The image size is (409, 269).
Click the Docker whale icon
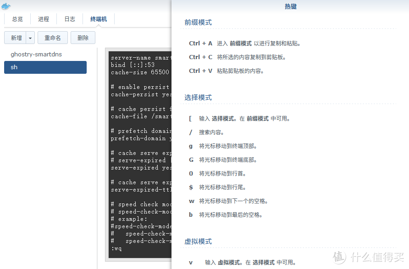pos(6,6)
